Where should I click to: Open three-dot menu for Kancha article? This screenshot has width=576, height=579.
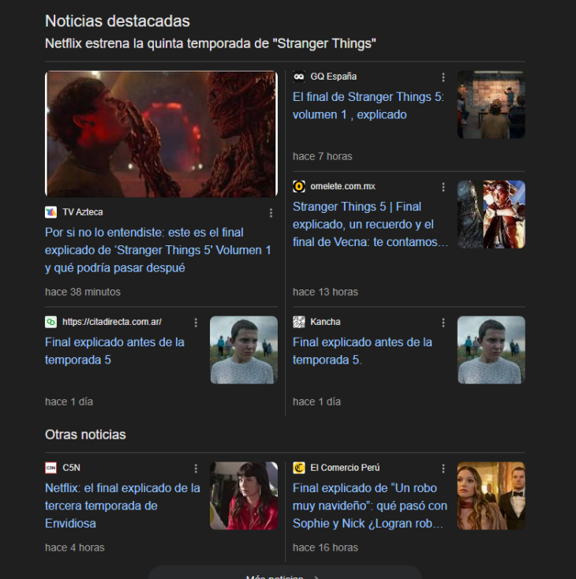pyautogui.click(x=443, y=323)
